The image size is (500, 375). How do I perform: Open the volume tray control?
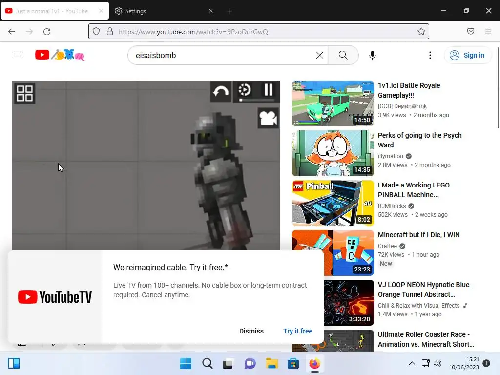(437, 363)
